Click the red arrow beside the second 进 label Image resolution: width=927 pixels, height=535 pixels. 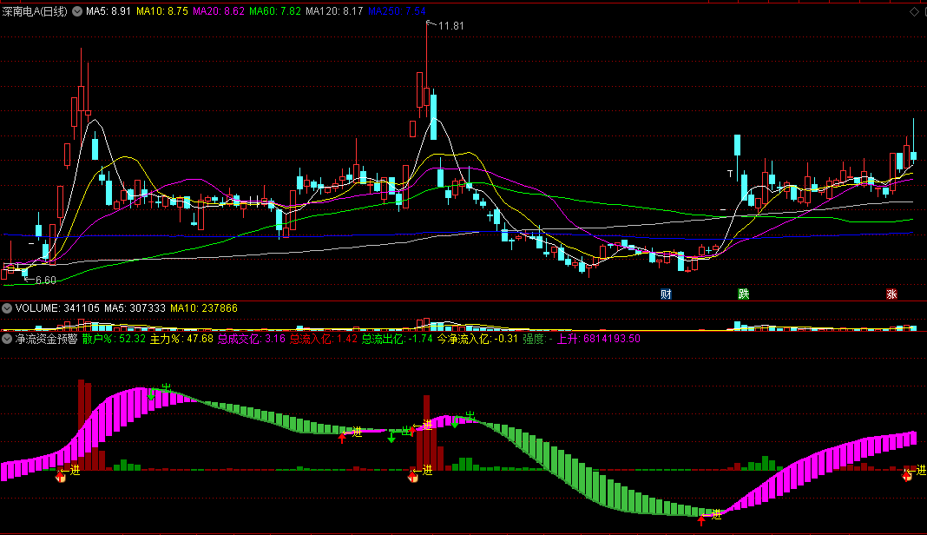pyautogui.click(x=342, y=438)
